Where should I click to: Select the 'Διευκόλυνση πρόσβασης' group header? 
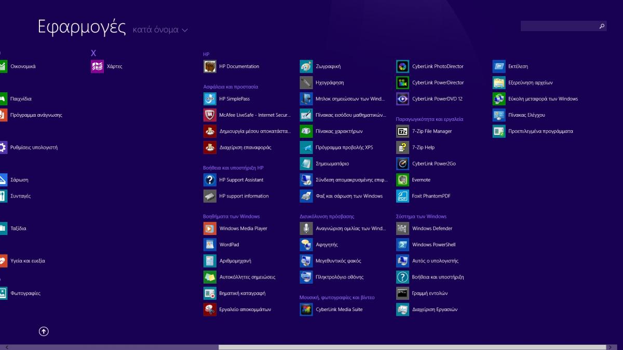pos(327,216)
